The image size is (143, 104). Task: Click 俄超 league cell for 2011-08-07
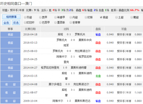(x=10, y=93)
